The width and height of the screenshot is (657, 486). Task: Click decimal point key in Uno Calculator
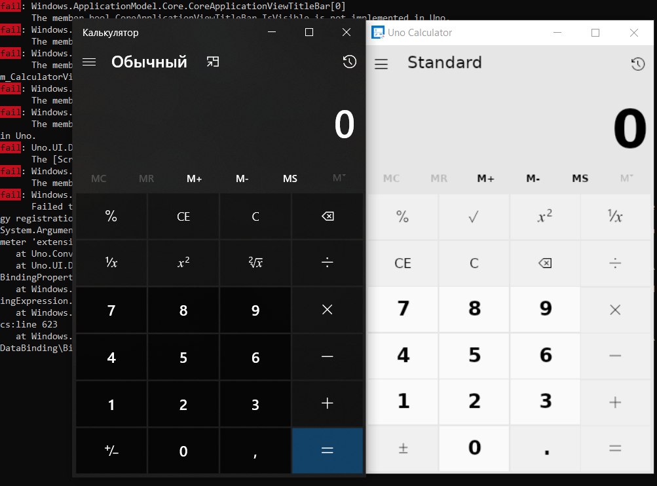pos(545,448)
